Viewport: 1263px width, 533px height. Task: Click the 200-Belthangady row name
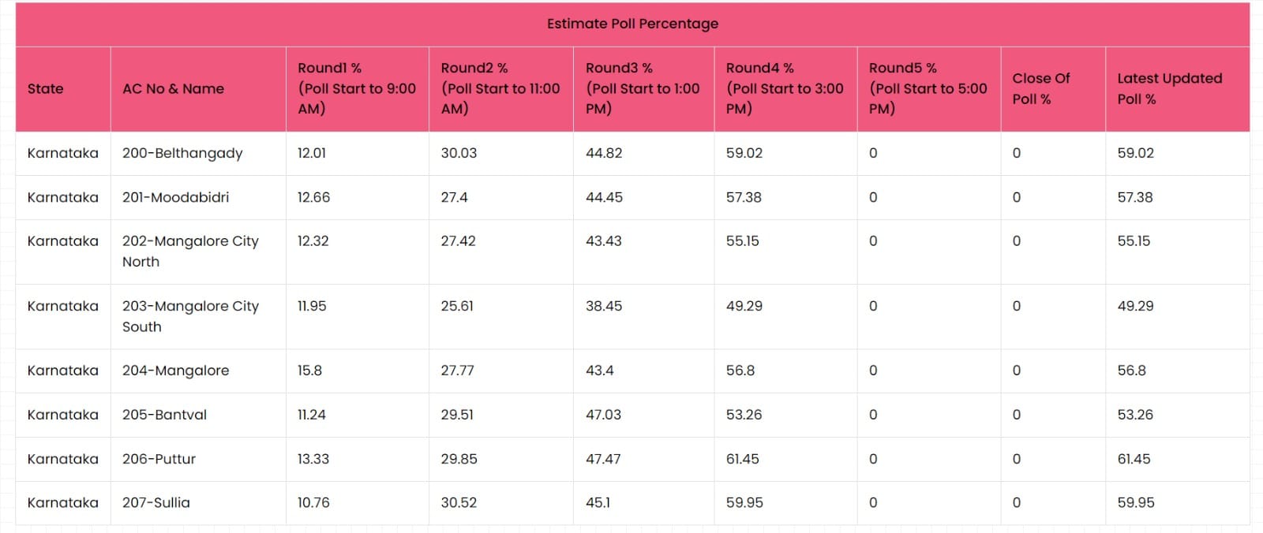pos(182,153)
